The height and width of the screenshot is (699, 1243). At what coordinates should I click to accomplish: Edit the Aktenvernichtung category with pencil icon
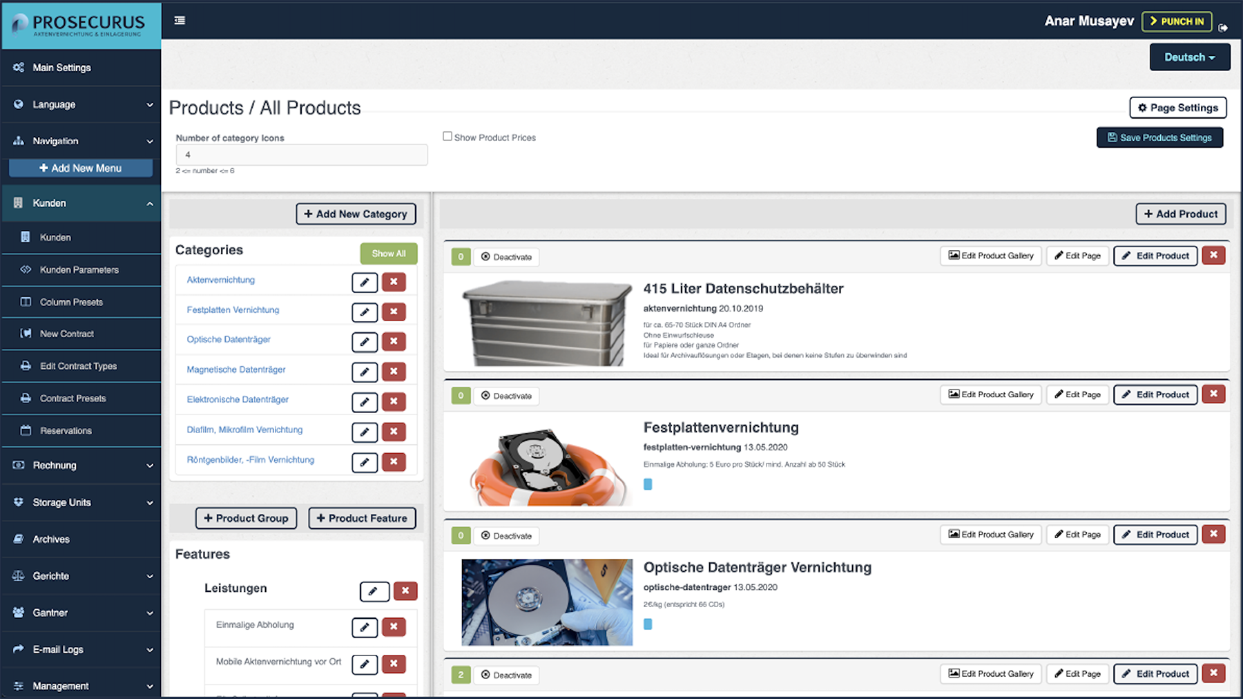pos(365,282)
